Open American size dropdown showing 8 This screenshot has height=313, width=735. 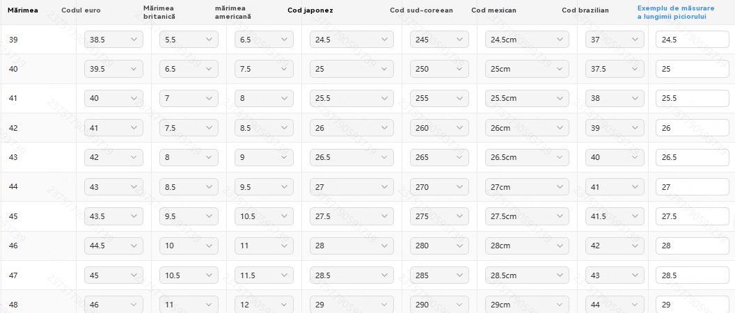point(264,98)
